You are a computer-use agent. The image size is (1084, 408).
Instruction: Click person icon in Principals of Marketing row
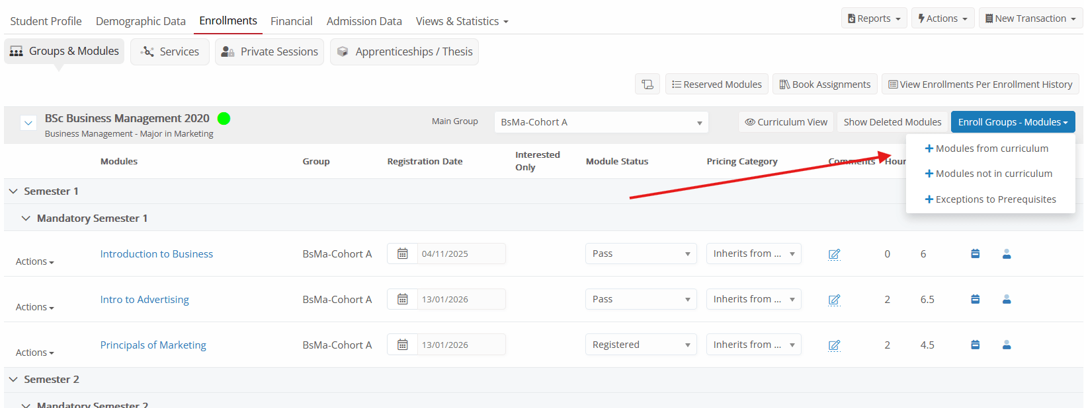pyautogui.click(x=1006, y=345)
